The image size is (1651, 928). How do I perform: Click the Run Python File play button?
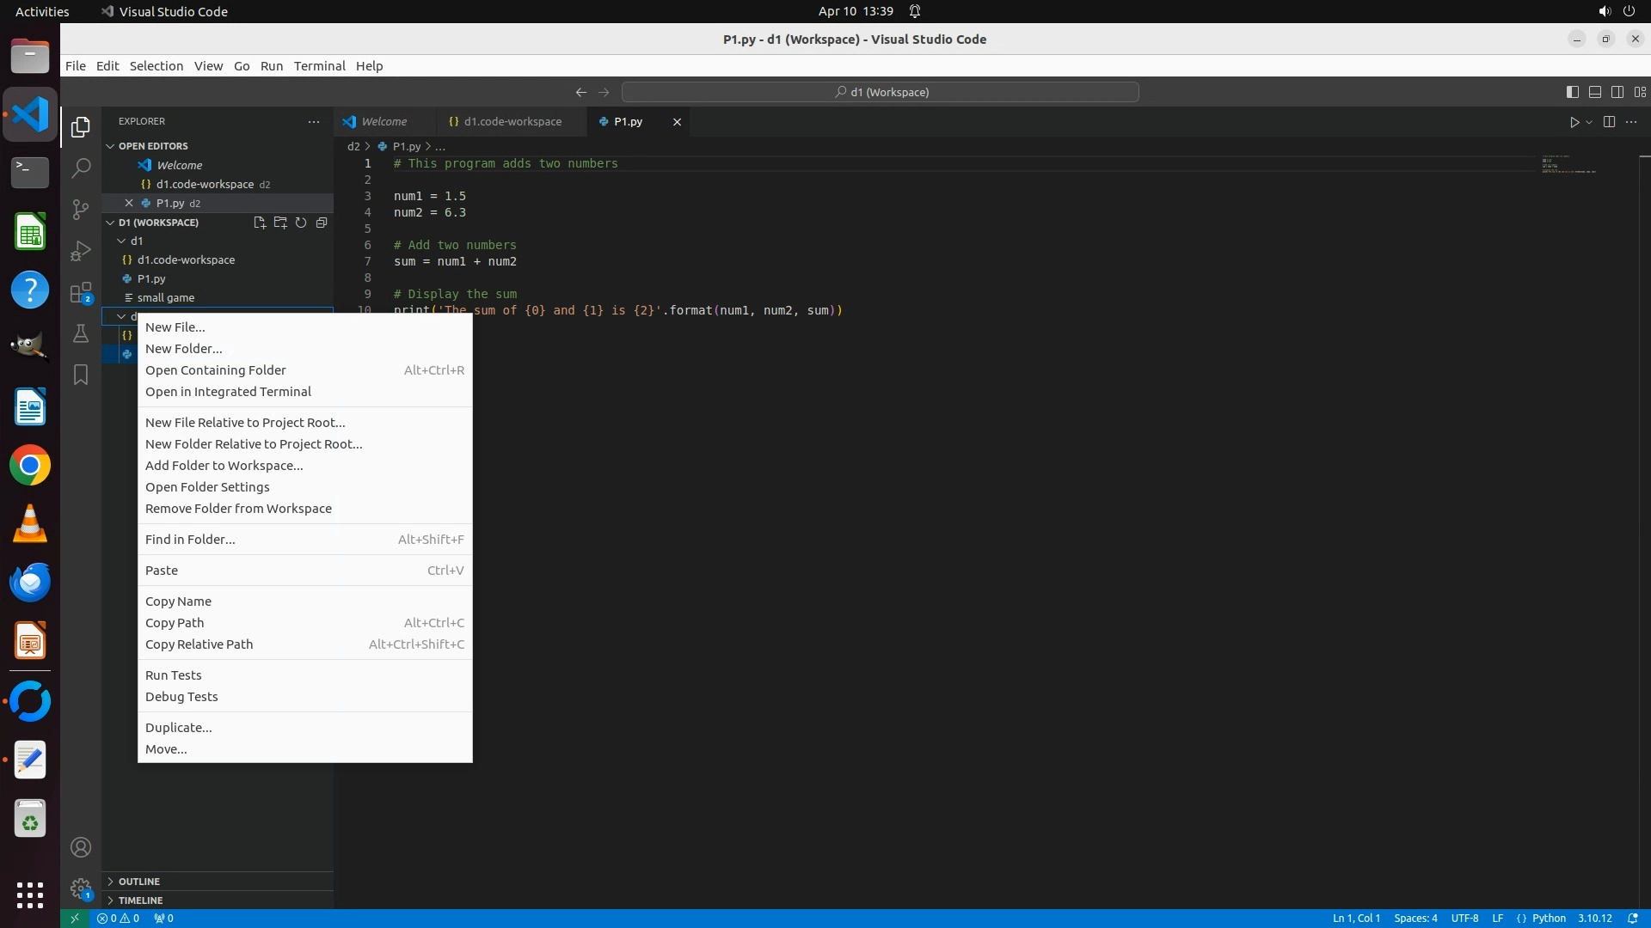click(x=1574, y=122)
